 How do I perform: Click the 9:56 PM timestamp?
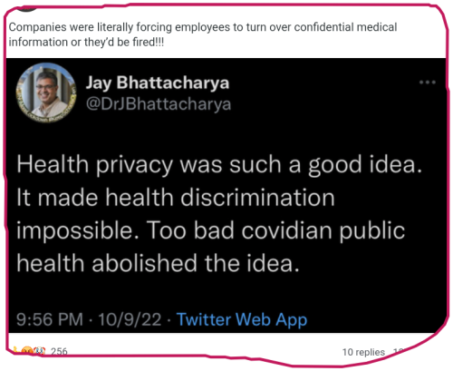click(x=50, y=319)
